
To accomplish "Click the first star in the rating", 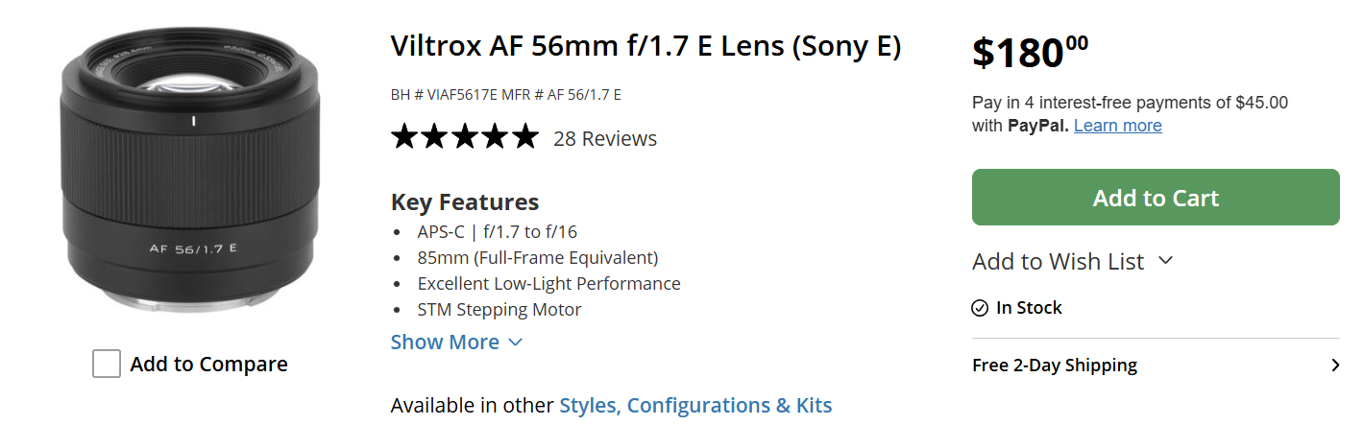I will pyautogui.click(x=405, y=137).
